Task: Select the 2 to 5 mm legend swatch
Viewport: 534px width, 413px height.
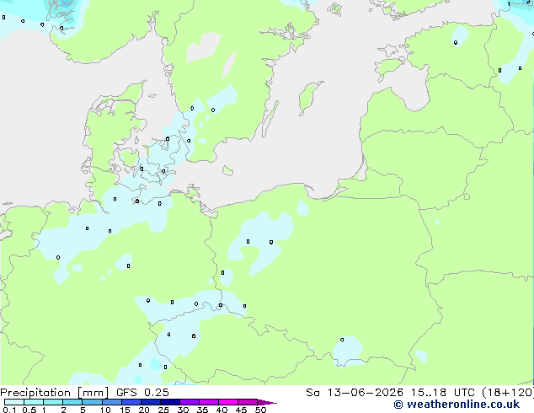Action: coord(72,402)
